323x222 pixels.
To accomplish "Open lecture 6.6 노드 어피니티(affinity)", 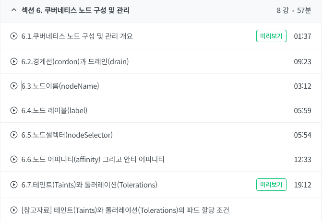I will tap(93, 160).
